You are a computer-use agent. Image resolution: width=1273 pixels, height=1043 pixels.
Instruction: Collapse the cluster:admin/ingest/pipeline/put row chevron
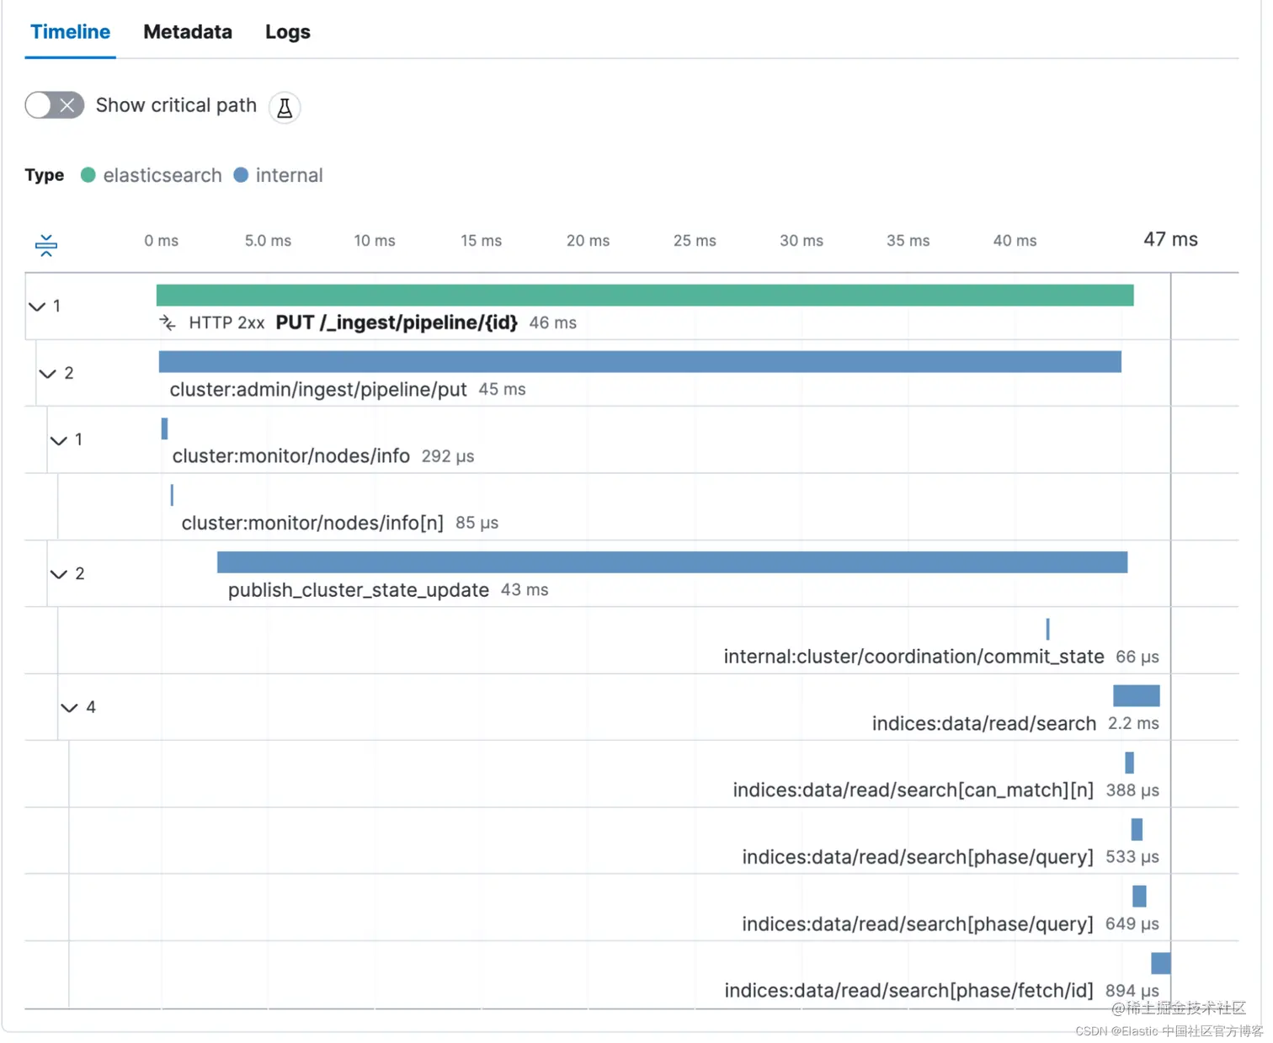(x=48, y=373)
